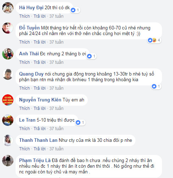
Task: Open reactions on Đỗ Tuyền's comment
Action: tap(154, 40)
